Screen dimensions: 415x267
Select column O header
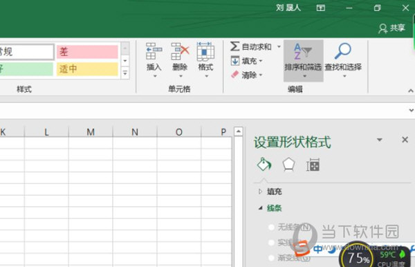click(179, 132)
